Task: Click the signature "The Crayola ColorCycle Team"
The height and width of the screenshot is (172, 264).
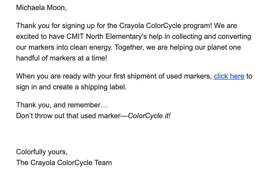Action: (64, 163)
